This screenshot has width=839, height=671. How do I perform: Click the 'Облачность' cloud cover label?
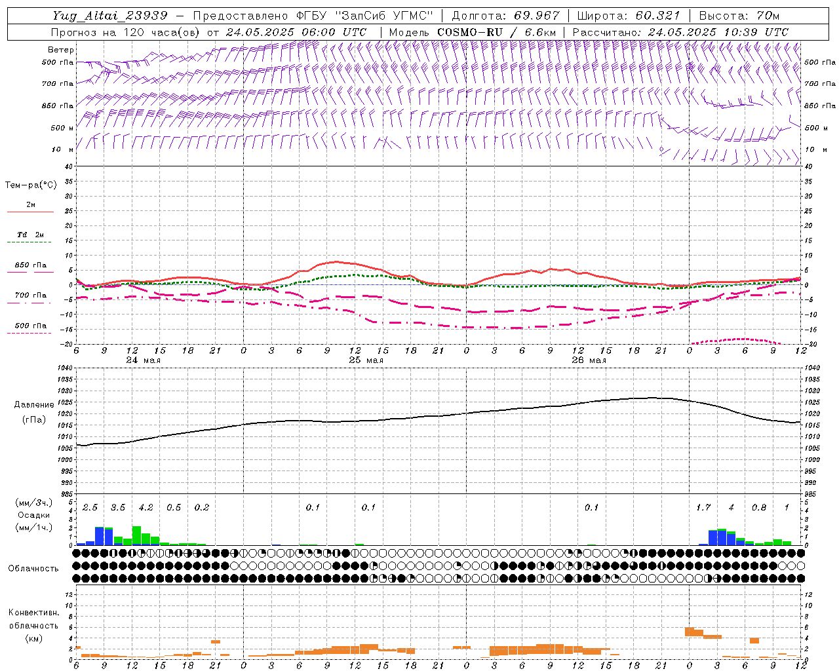click(33, 568)
